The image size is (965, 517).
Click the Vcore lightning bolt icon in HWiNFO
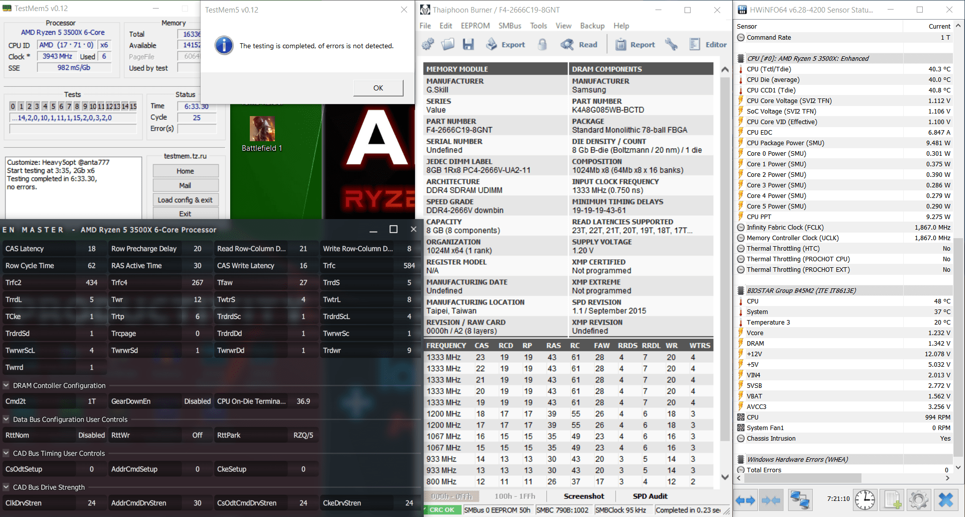pyautogui.click(x=741, y=333)
